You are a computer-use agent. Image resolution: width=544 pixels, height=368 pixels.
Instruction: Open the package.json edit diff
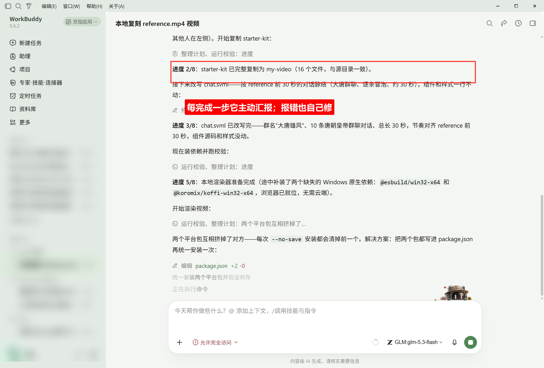[x=211, y=266]
